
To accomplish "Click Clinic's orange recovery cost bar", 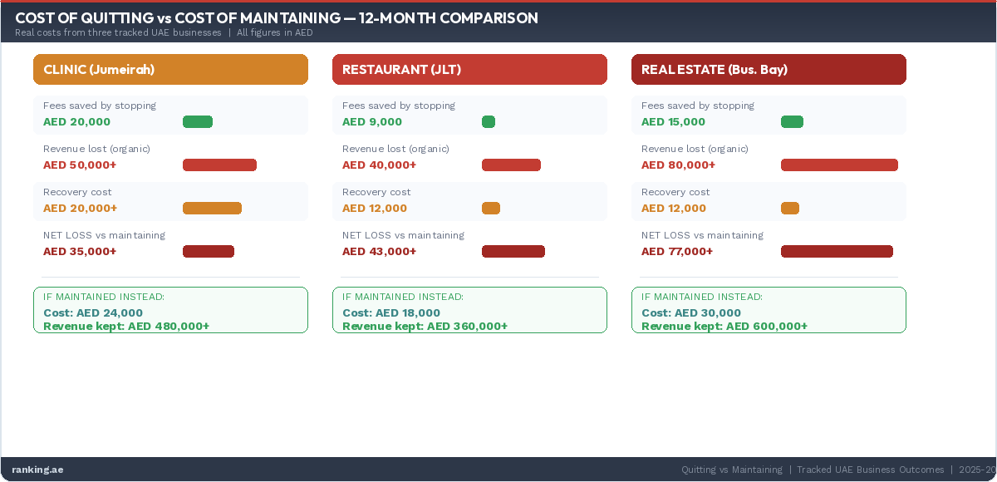I will [212, 209].
